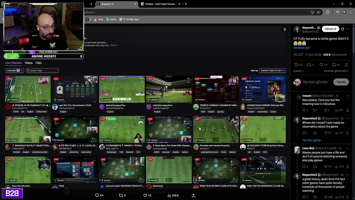This screenshot has height=200, width=355.
Task: Open more options on Liam Bell's reply
Action: tap(348, 148)
